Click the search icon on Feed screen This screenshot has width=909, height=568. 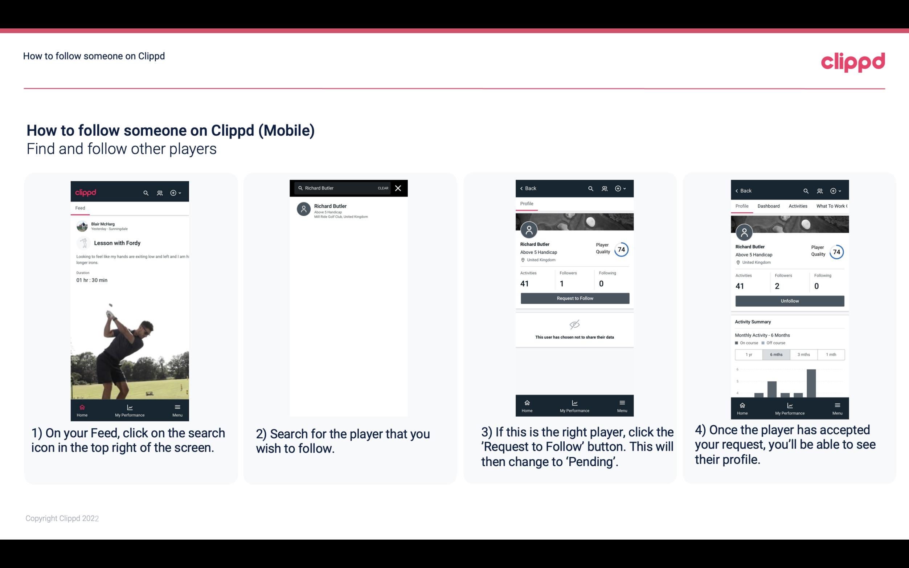point(145,192)
